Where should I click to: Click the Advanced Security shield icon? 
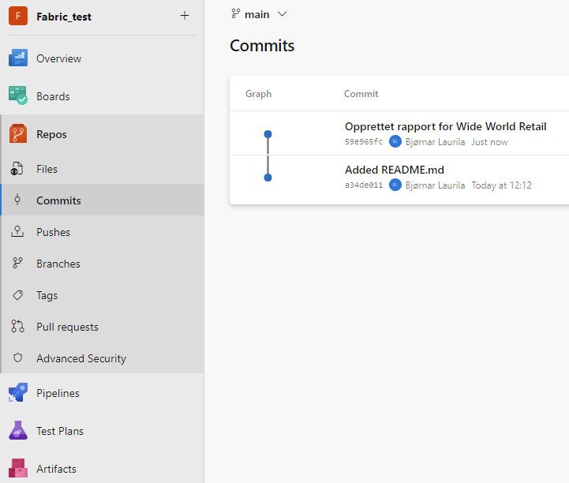coord(17,358)
